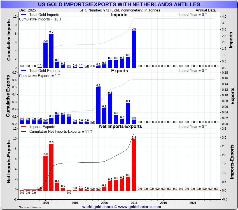Click the chart title US GOLD IMPORTS/EXPORTS WITH NETHERLANDS ANTILLES
Image resolution: width=238 pixels, height=210 pixels.
[119, 4]
